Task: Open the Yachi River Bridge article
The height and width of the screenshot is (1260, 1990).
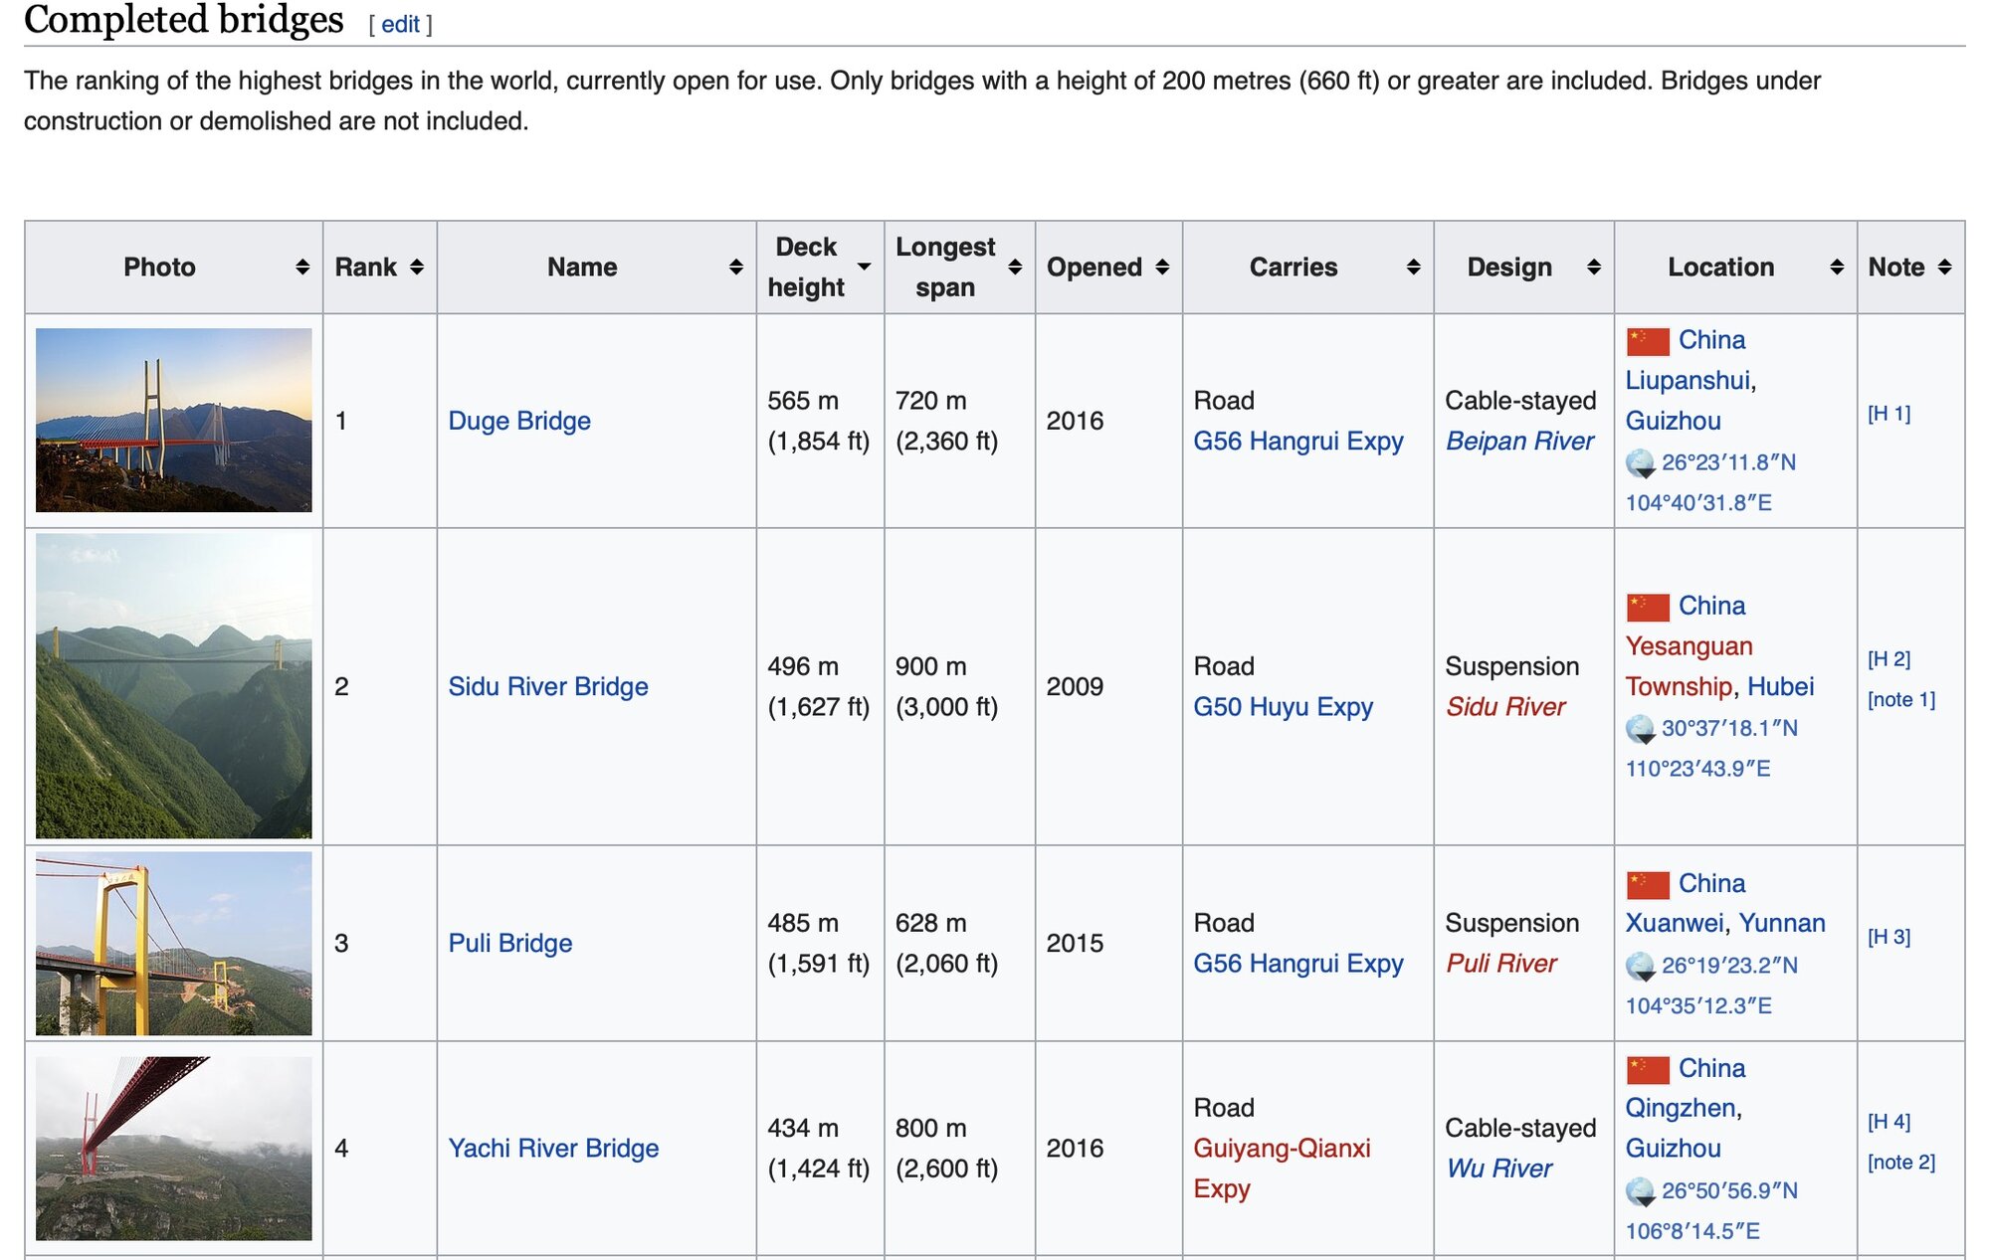Action: 553,1148
